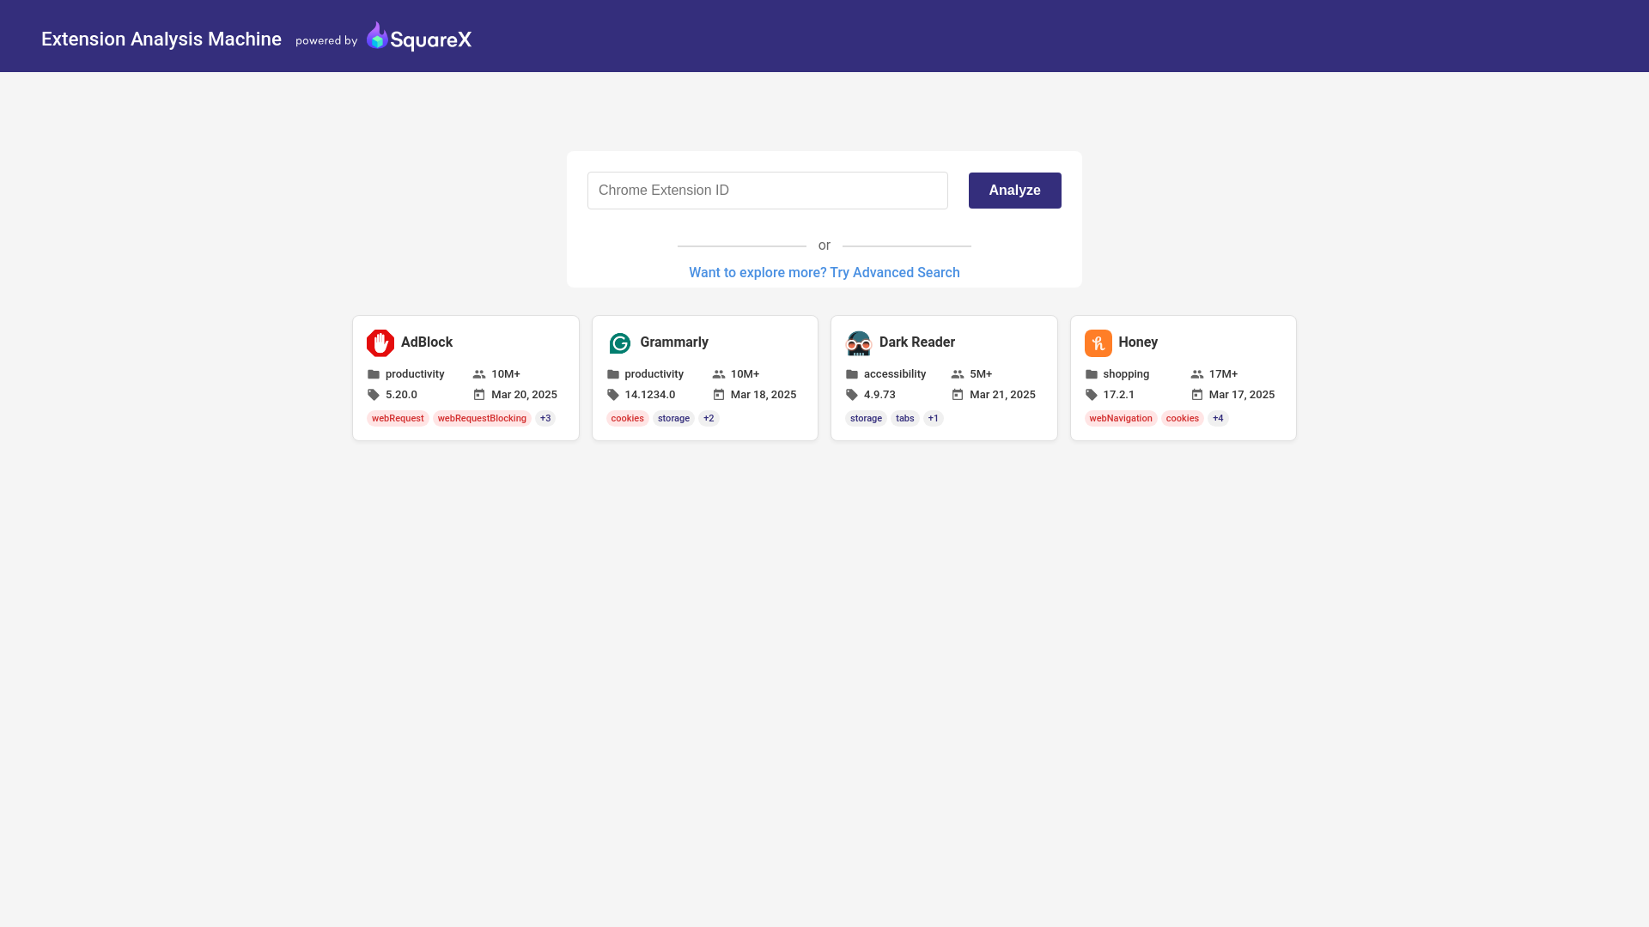Click AdBlock's 'productivity' category text
The image size is (1649, 927).
pyautogui.click(x=415, y=374)
